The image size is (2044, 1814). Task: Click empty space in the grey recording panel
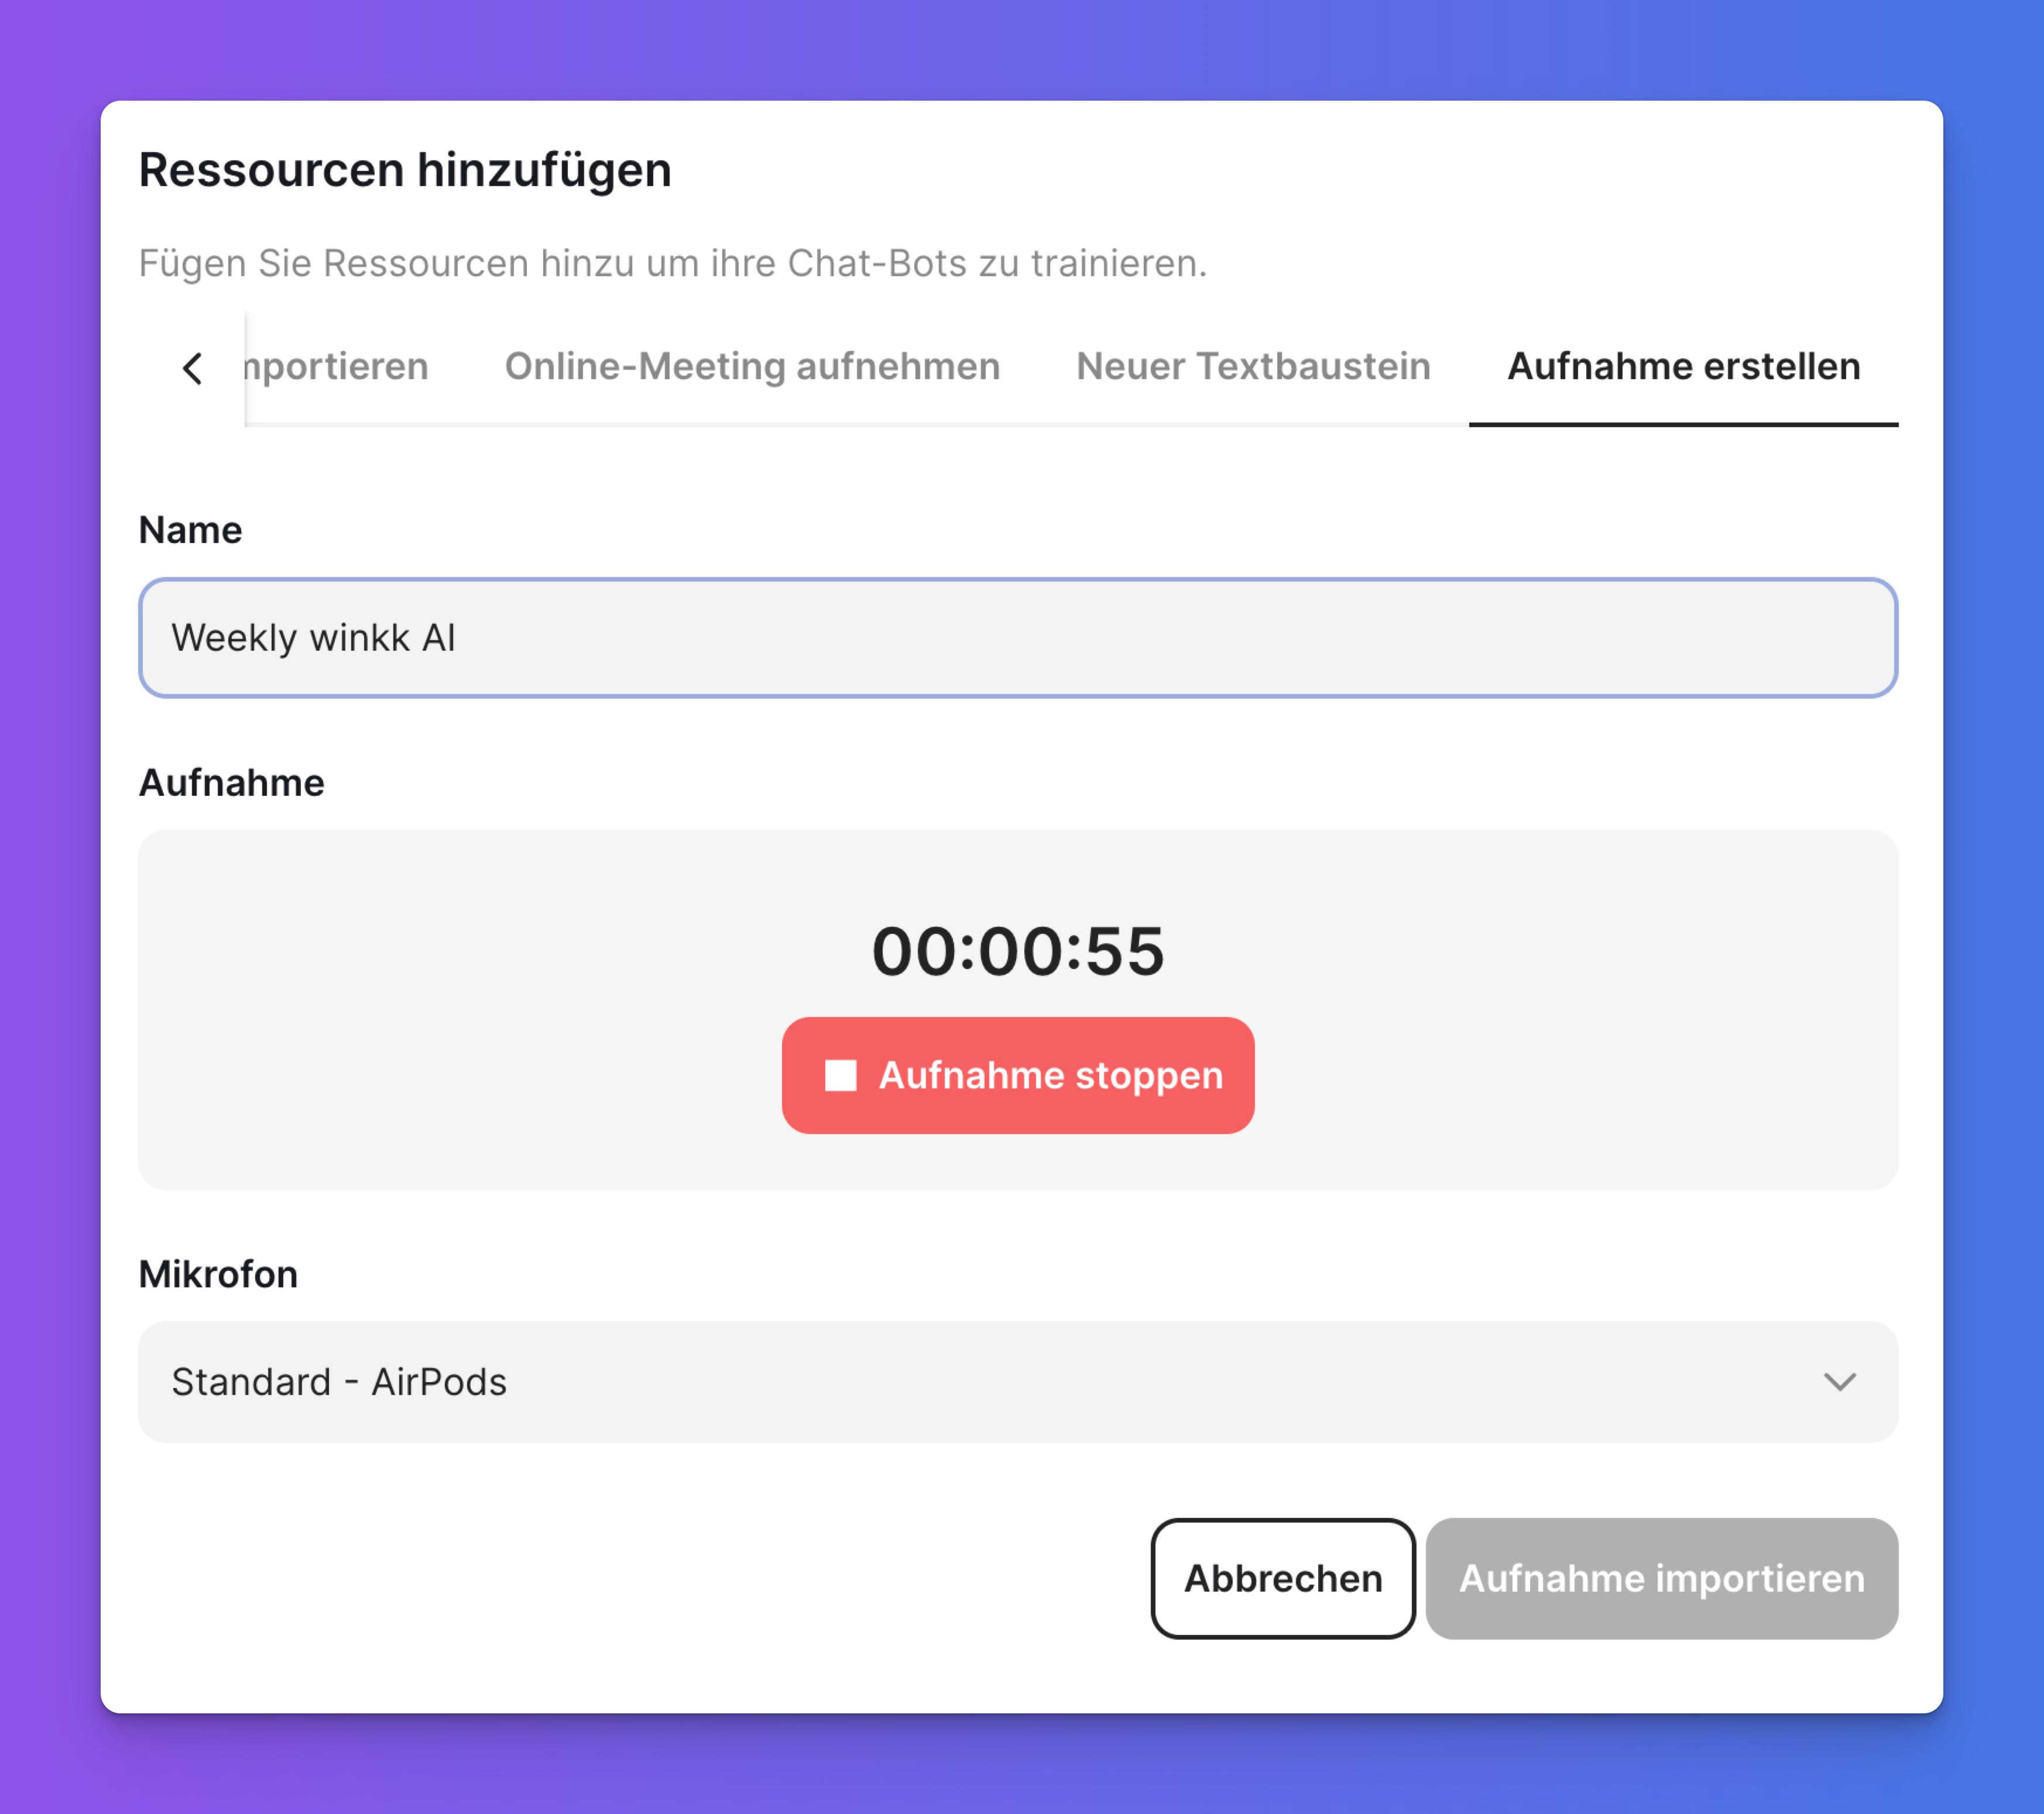click(440, 1009)
